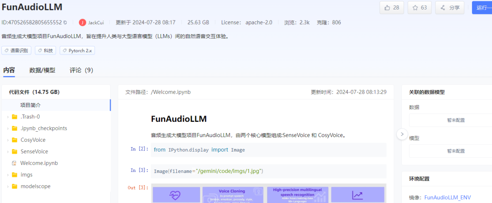Viewport: 492px width, 203px height.
Task: Expand the SenseVoice folder chevron
Action: [8, 151]
